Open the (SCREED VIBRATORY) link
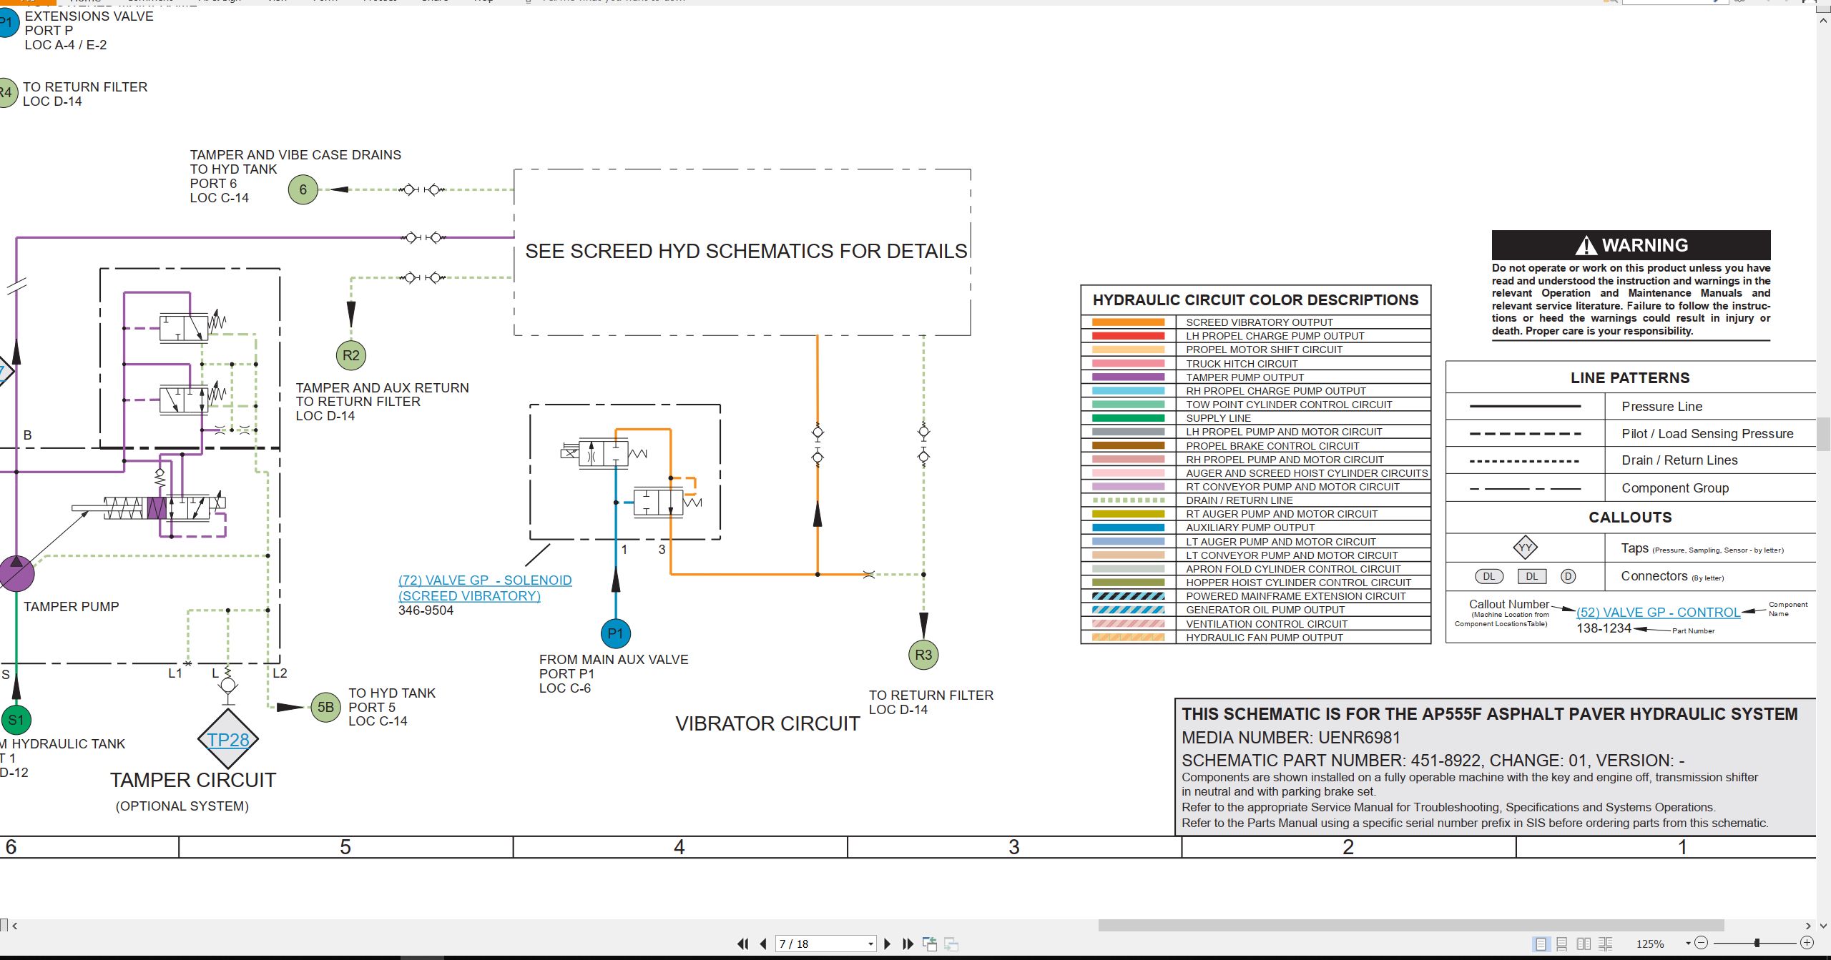This screenshot has width=1831, height=960. tap(469, 595)
